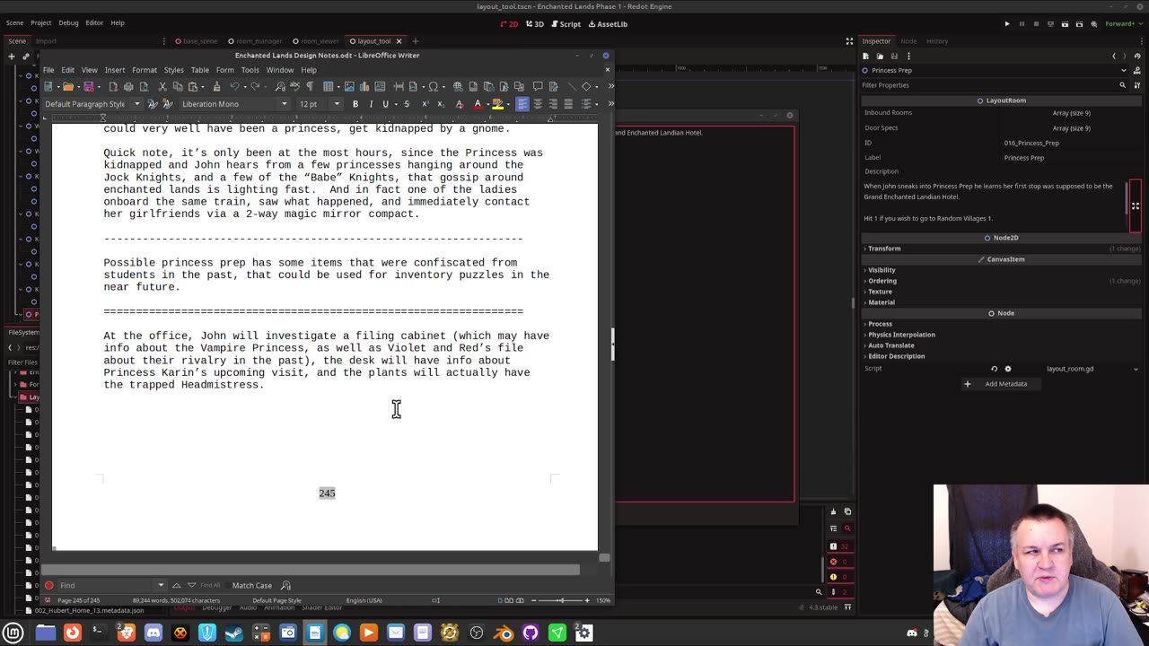Open the 12 pt font size dropdown

pyautogui.click(x=338, y=104)
